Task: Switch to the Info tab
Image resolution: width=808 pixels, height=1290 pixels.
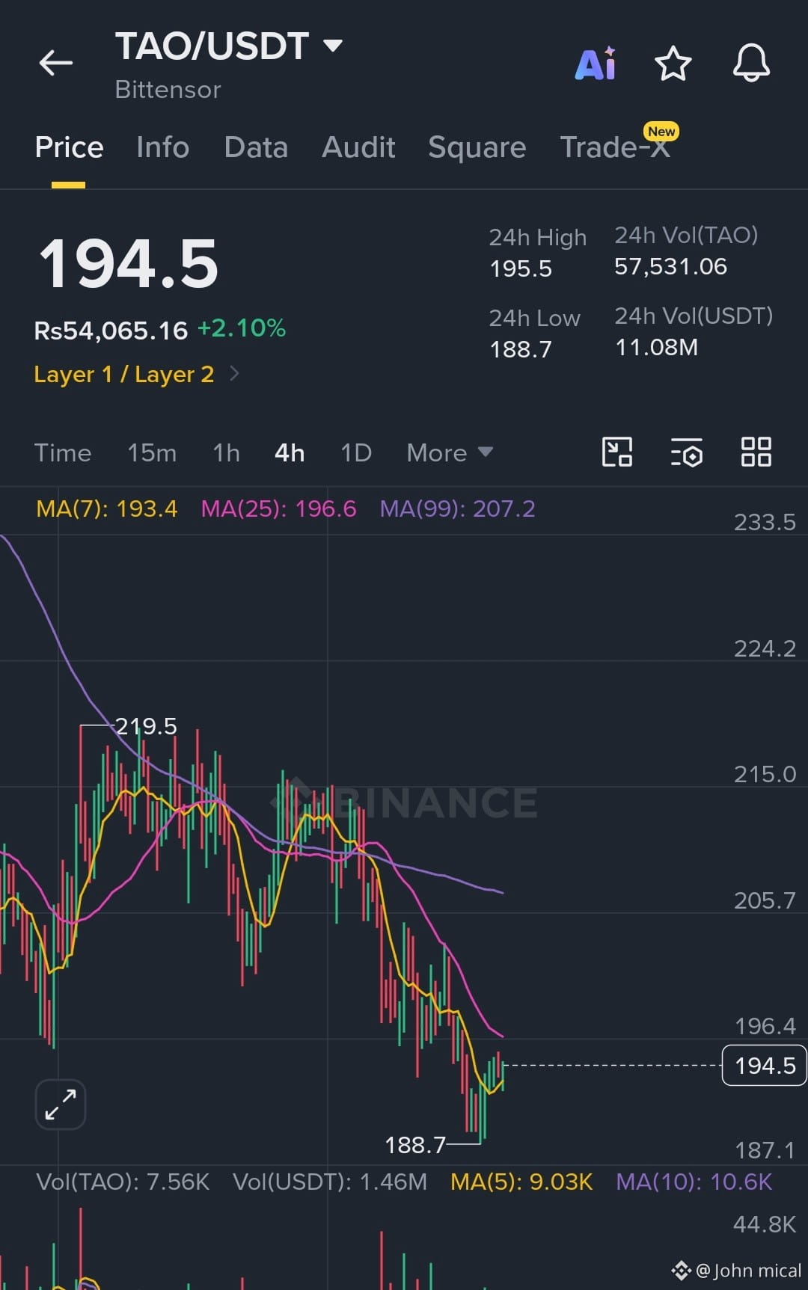Action: pyautogui.click(x=163, y=147)
